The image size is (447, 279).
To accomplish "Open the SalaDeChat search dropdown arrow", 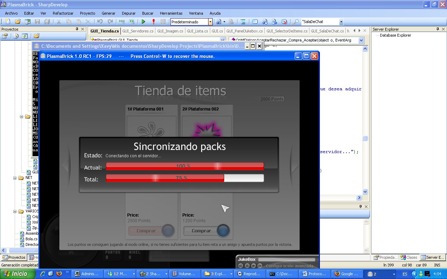I will tap(341, 22).
